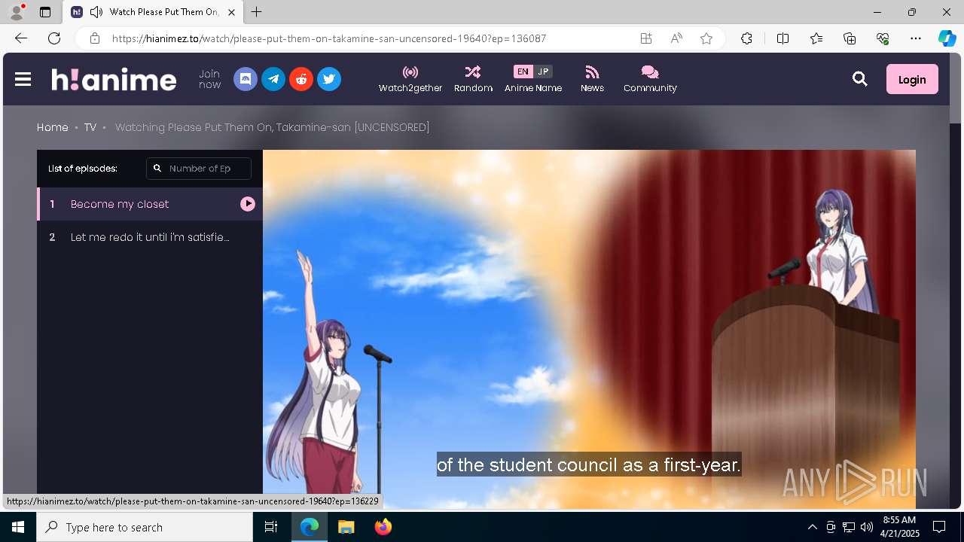
Task: Open the site search magnifier
Action: [x=860, y=79]
